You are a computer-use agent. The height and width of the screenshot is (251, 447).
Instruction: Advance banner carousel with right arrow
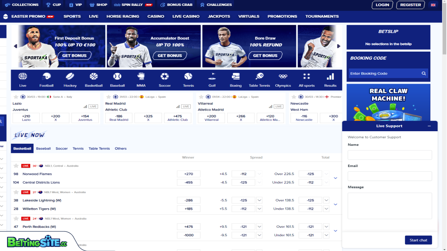click(x=339, y=46)
